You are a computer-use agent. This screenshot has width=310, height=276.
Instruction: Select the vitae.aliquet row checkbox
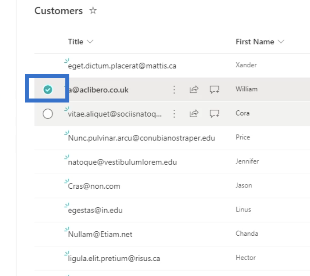click(x=48, y=114)
